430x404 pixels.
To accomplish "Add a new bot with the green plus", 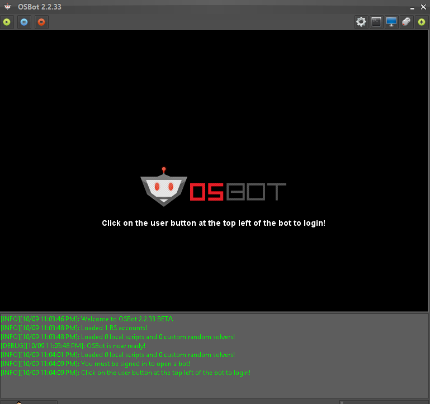I will coord(422,22).
